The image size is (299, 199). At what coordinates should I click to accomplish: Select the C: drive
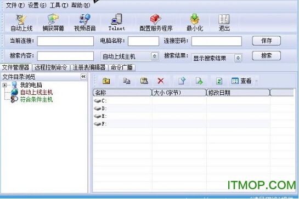[100, 101]
